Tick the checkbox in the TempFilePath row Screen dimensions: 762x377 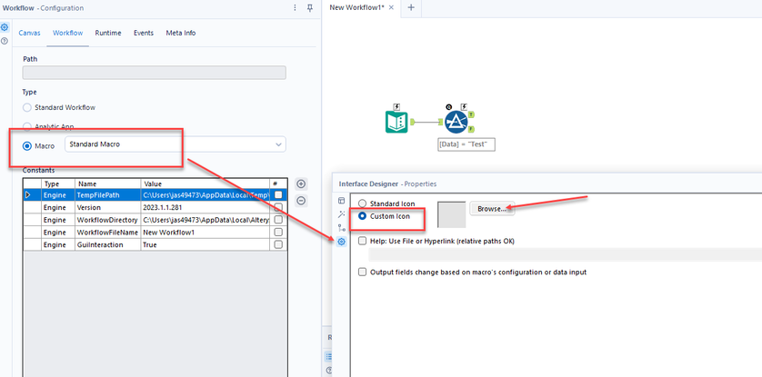click(278, 194)
